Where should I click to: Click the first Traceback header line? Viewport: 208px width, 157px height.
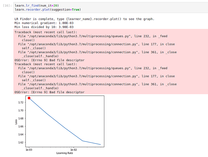(46, 32)
